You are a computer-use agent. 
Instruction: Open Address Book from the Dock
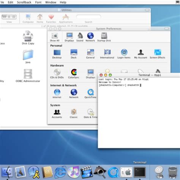[x=47, y=172]
